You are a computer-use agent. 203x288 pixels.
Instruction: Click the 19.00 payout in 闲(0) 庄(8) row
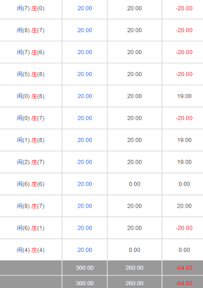tap(184, 96)
